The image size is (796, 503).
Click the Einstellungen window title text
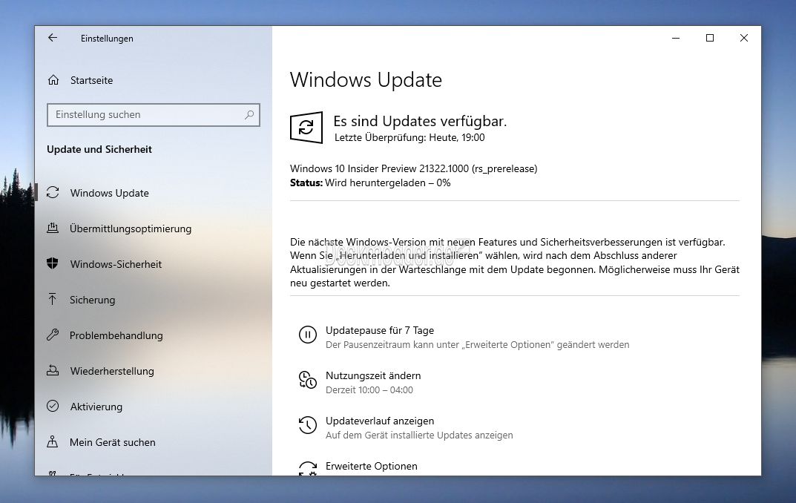(107, 39)
